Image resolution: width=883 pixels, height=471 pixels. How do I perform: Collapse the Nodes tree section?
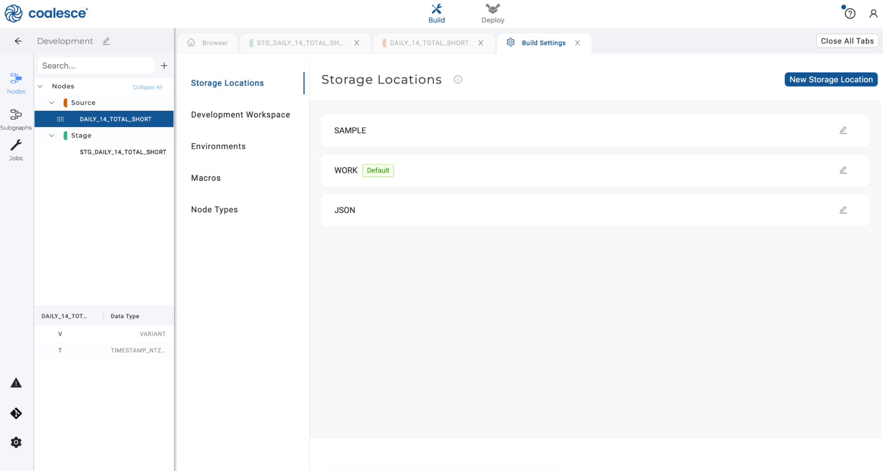pos(40,86)
